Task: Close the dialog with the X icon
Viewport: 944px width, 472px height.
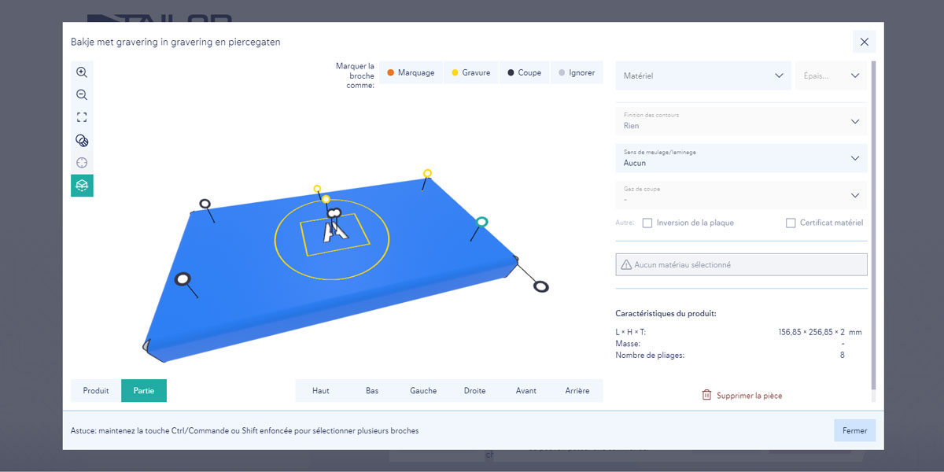Action: coord(864,42)
